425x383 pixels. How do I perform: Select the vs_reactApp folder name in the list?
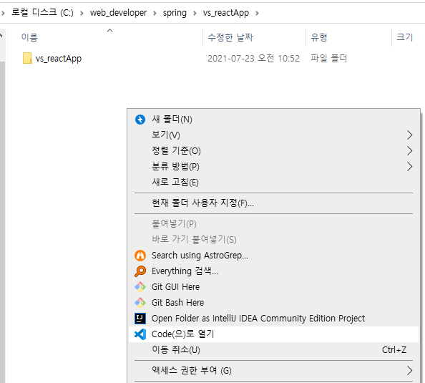[59, 59]
